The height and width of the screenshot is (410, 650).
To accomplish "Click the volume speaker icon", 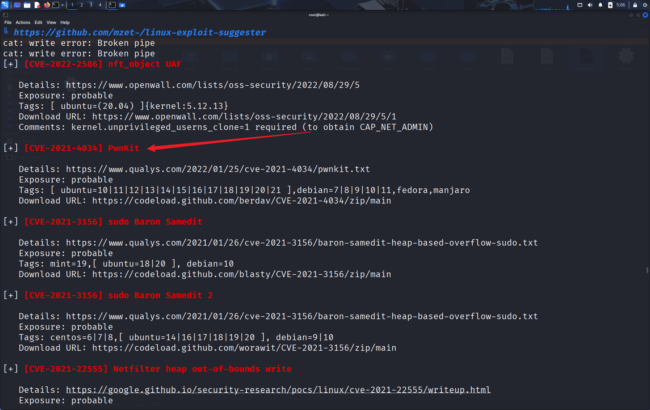I will (x=590, y=5).
